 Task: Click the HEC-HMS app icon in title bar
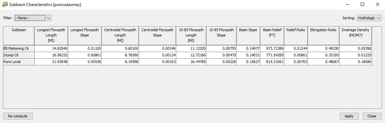click(x=5, y=5)
